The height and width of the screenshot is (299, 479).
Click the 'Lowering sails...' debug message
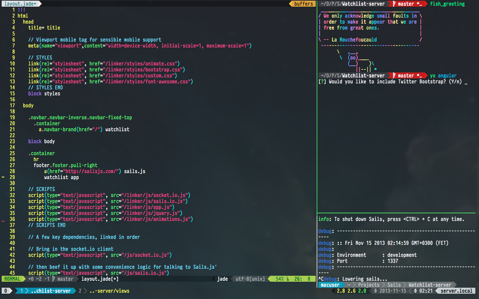pyautogui.click(x=365, y=279)
